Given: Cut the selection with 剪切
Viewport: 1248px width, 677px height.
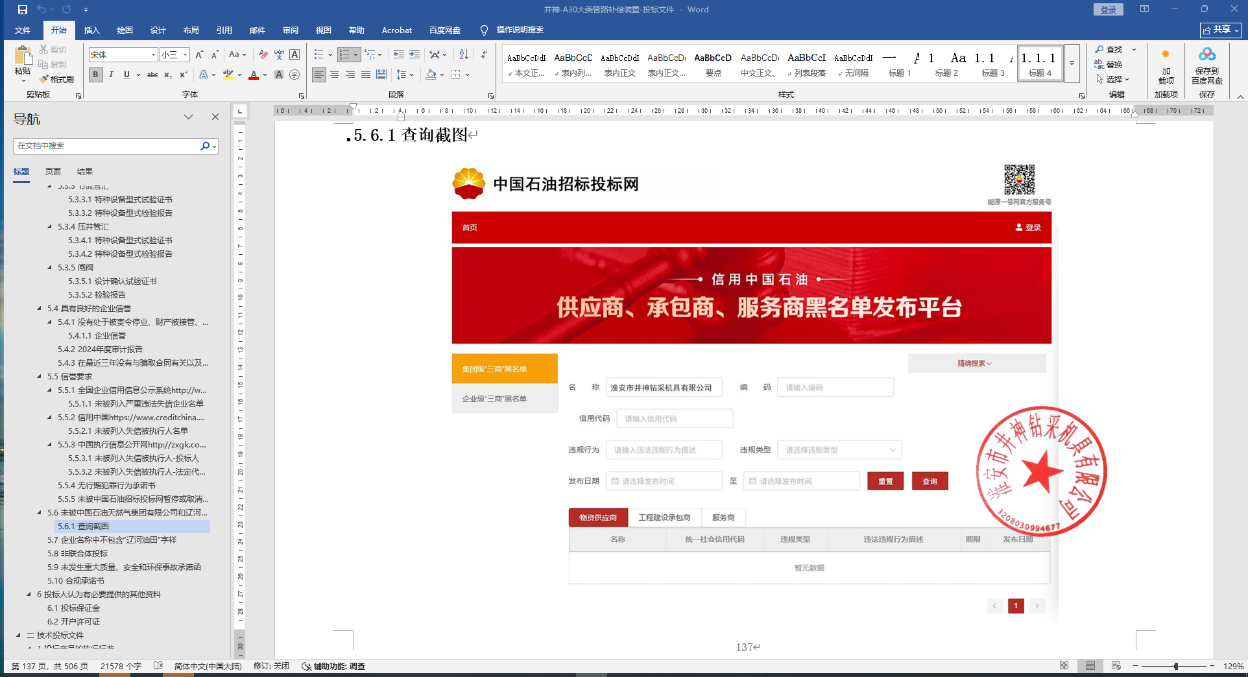Looking at the screenshot, I should [x=53, y=49].
